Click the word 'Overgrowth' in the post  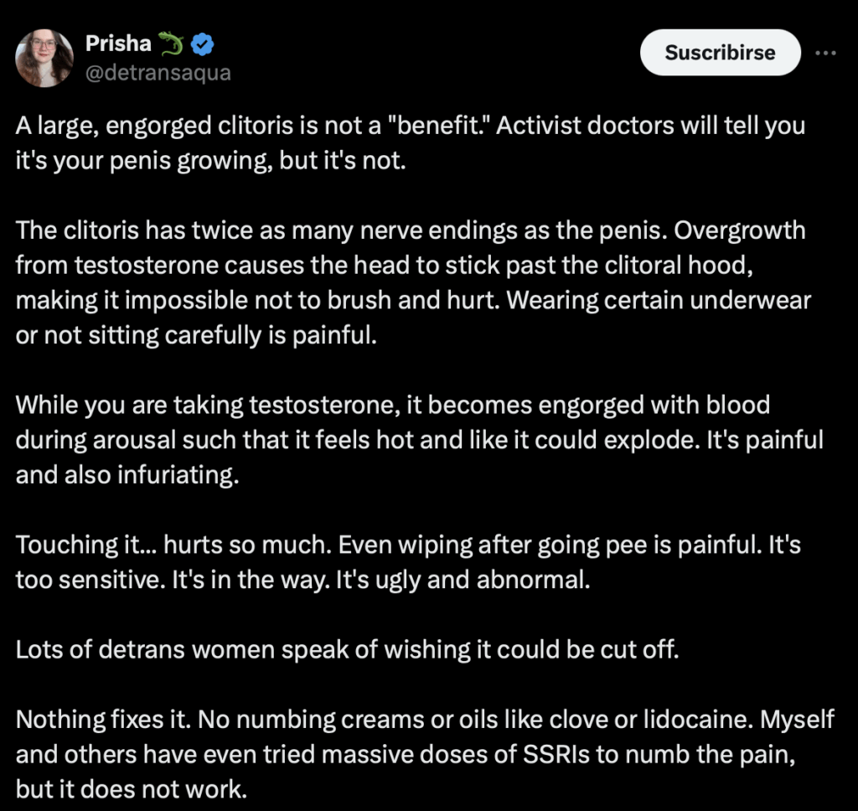pos(739,230)
